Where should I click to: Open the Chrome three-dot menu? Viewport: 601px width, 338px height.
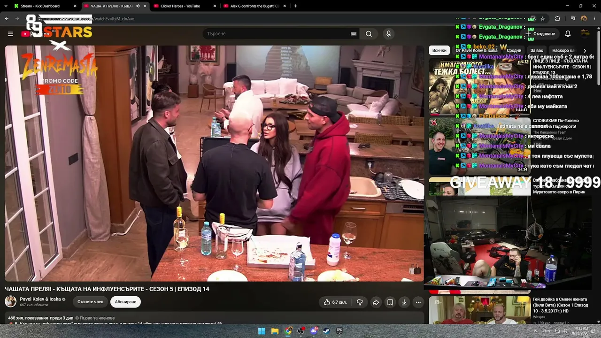click(x=594, y=19)
